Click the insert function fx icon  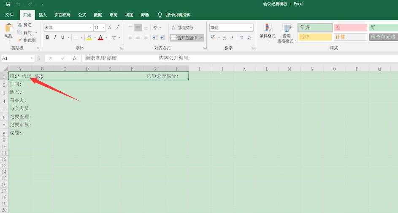pos(75,58)
